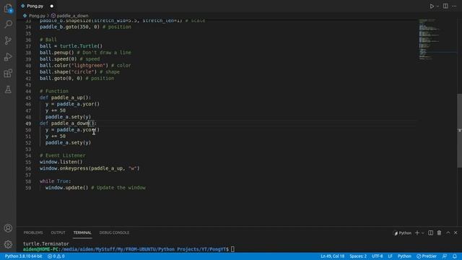Click the minimap code overview

(x=437, y=39)
